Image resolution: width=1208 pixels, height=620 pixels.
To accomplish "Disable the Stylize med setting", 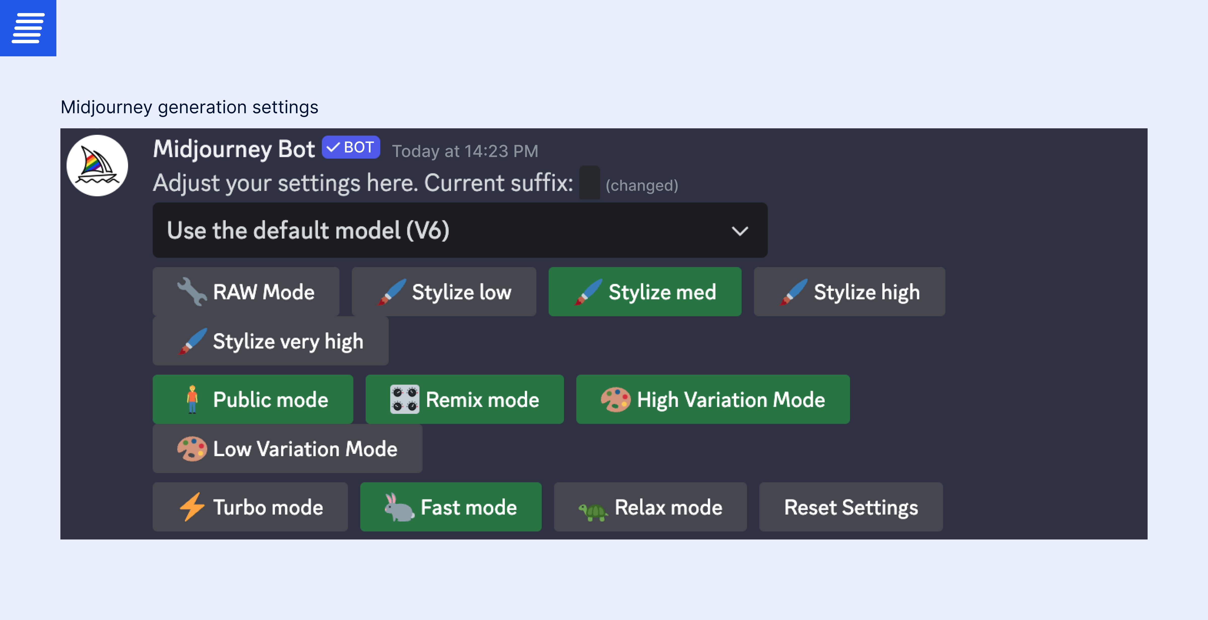I will click(645, 292).
